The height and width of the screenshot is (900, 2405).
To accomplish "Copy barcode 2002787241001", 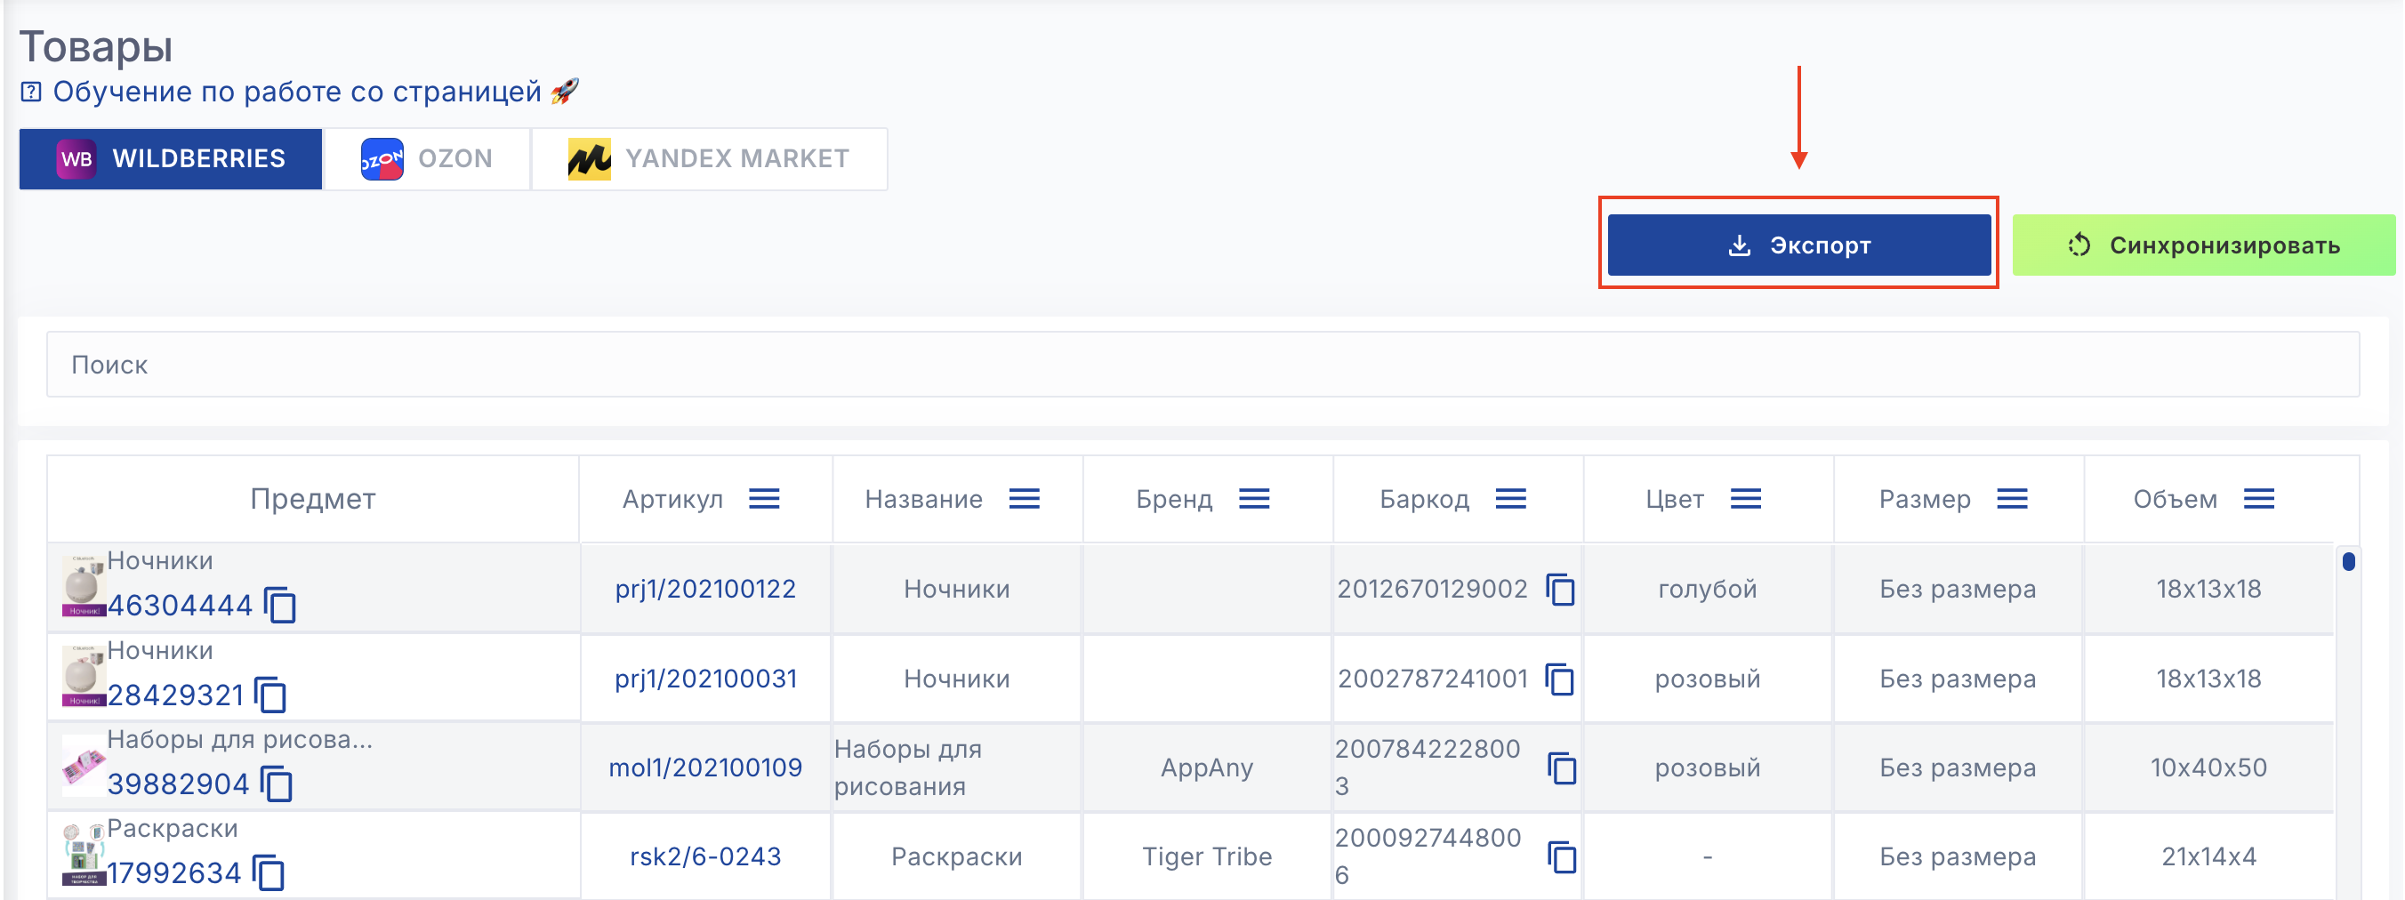I will (1560, 679).
